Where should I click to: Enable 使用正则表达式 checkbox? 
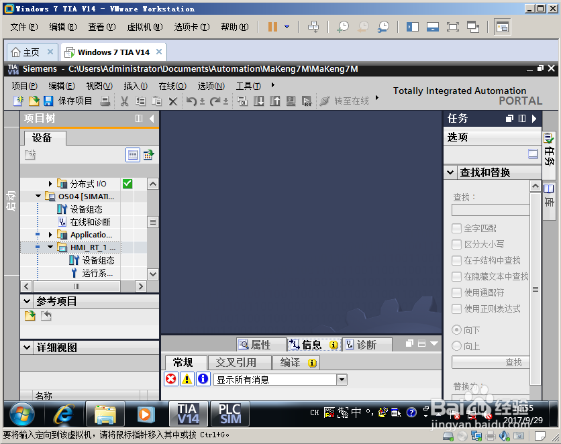point(456,309)
